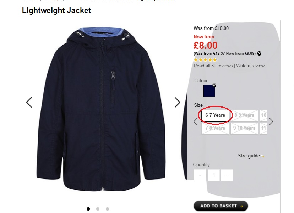Increase quantity with the plus button

[x=227, y=175]
